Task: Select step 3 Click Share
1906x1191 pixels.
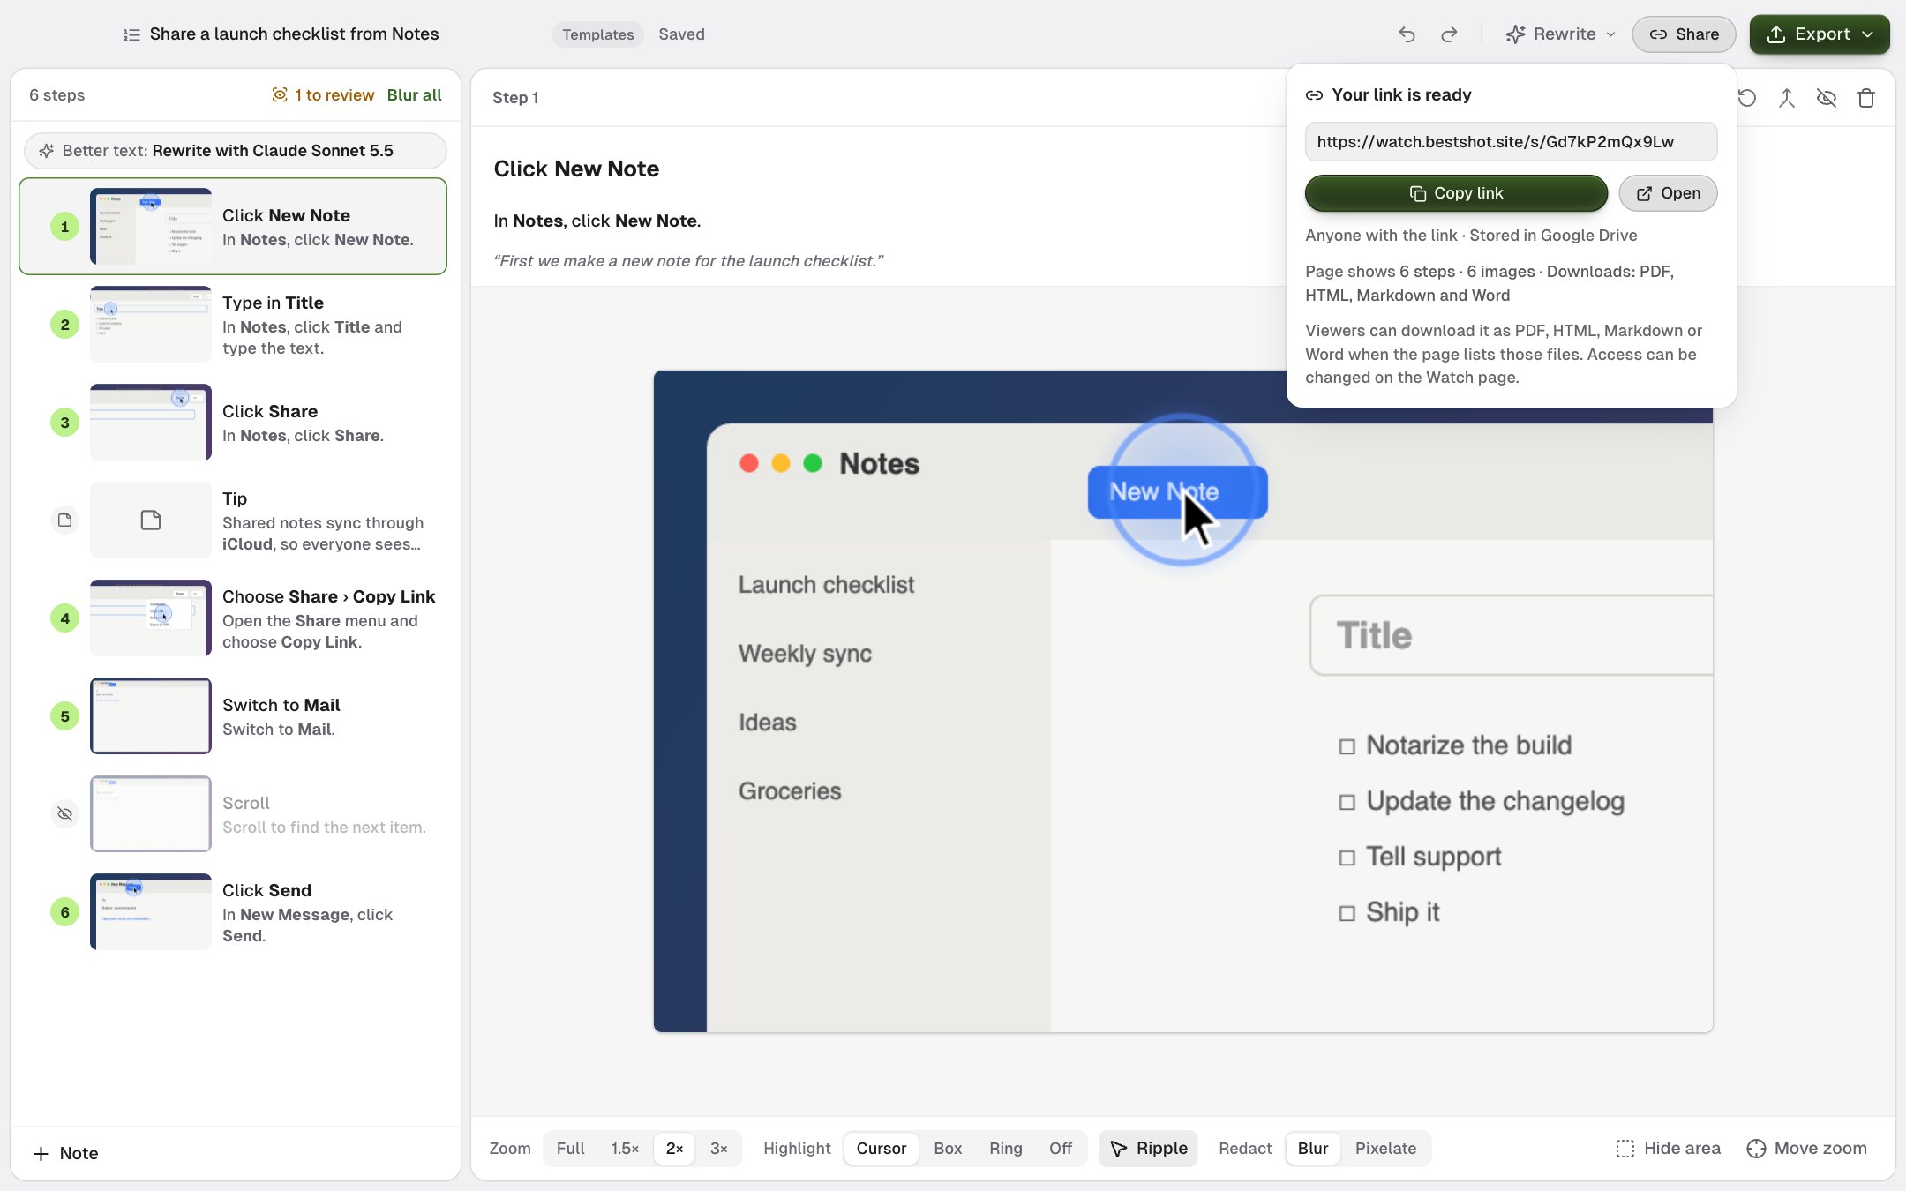Action: click(233, 422)
